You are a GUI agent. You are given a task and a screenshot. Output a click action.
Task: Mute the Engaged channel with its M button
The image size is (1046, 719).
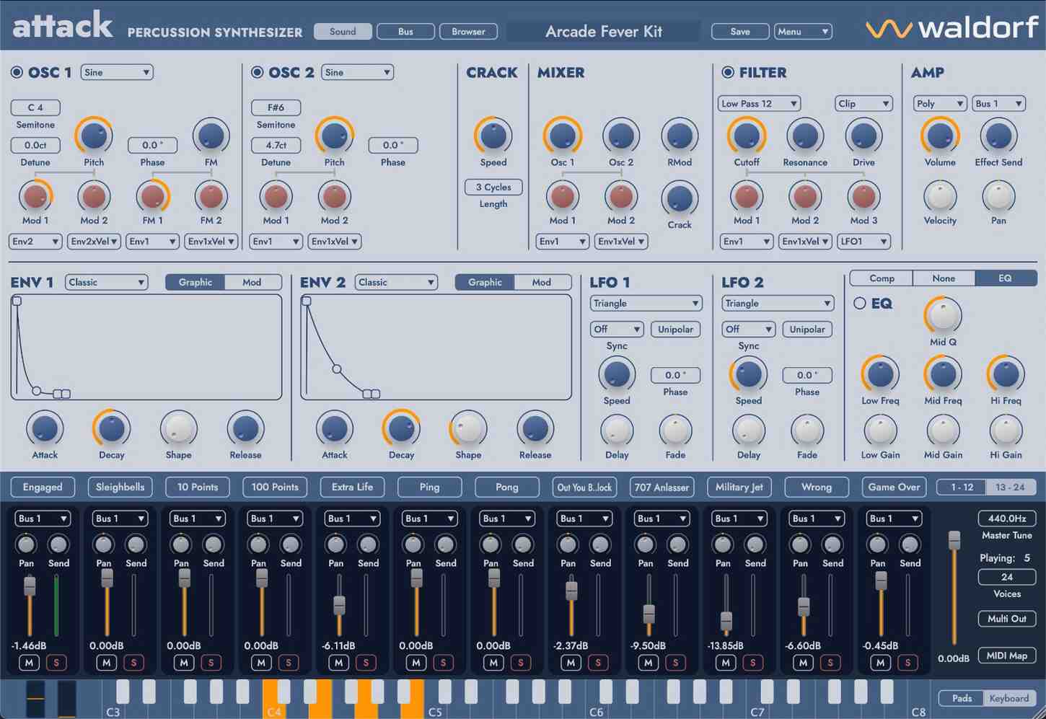click(29, 662)
